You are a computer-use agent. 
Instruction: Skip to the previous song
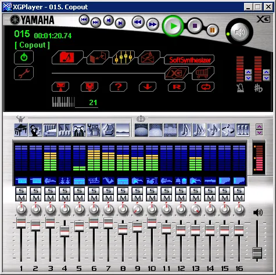tap(109, 20)
